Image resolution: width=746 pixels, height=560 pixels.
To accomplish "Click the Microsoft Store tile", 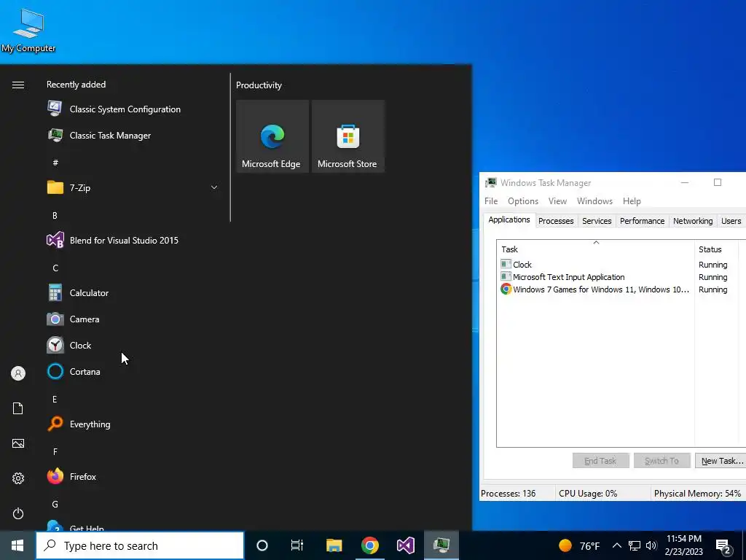I will pos(348,136).
